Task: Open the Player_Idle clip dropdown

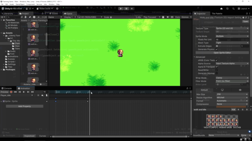Action: 17,95
